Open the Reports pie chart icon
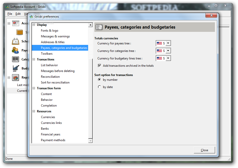Image resolution: width=238 pixels, height=168 pixels. click(16, 77)
